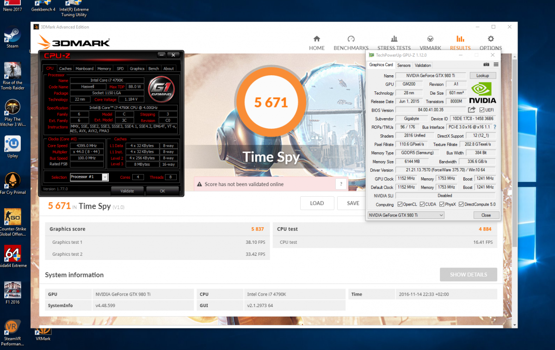
Task: Click the GPU name field in GPU-Z
Action: (432, 75)
